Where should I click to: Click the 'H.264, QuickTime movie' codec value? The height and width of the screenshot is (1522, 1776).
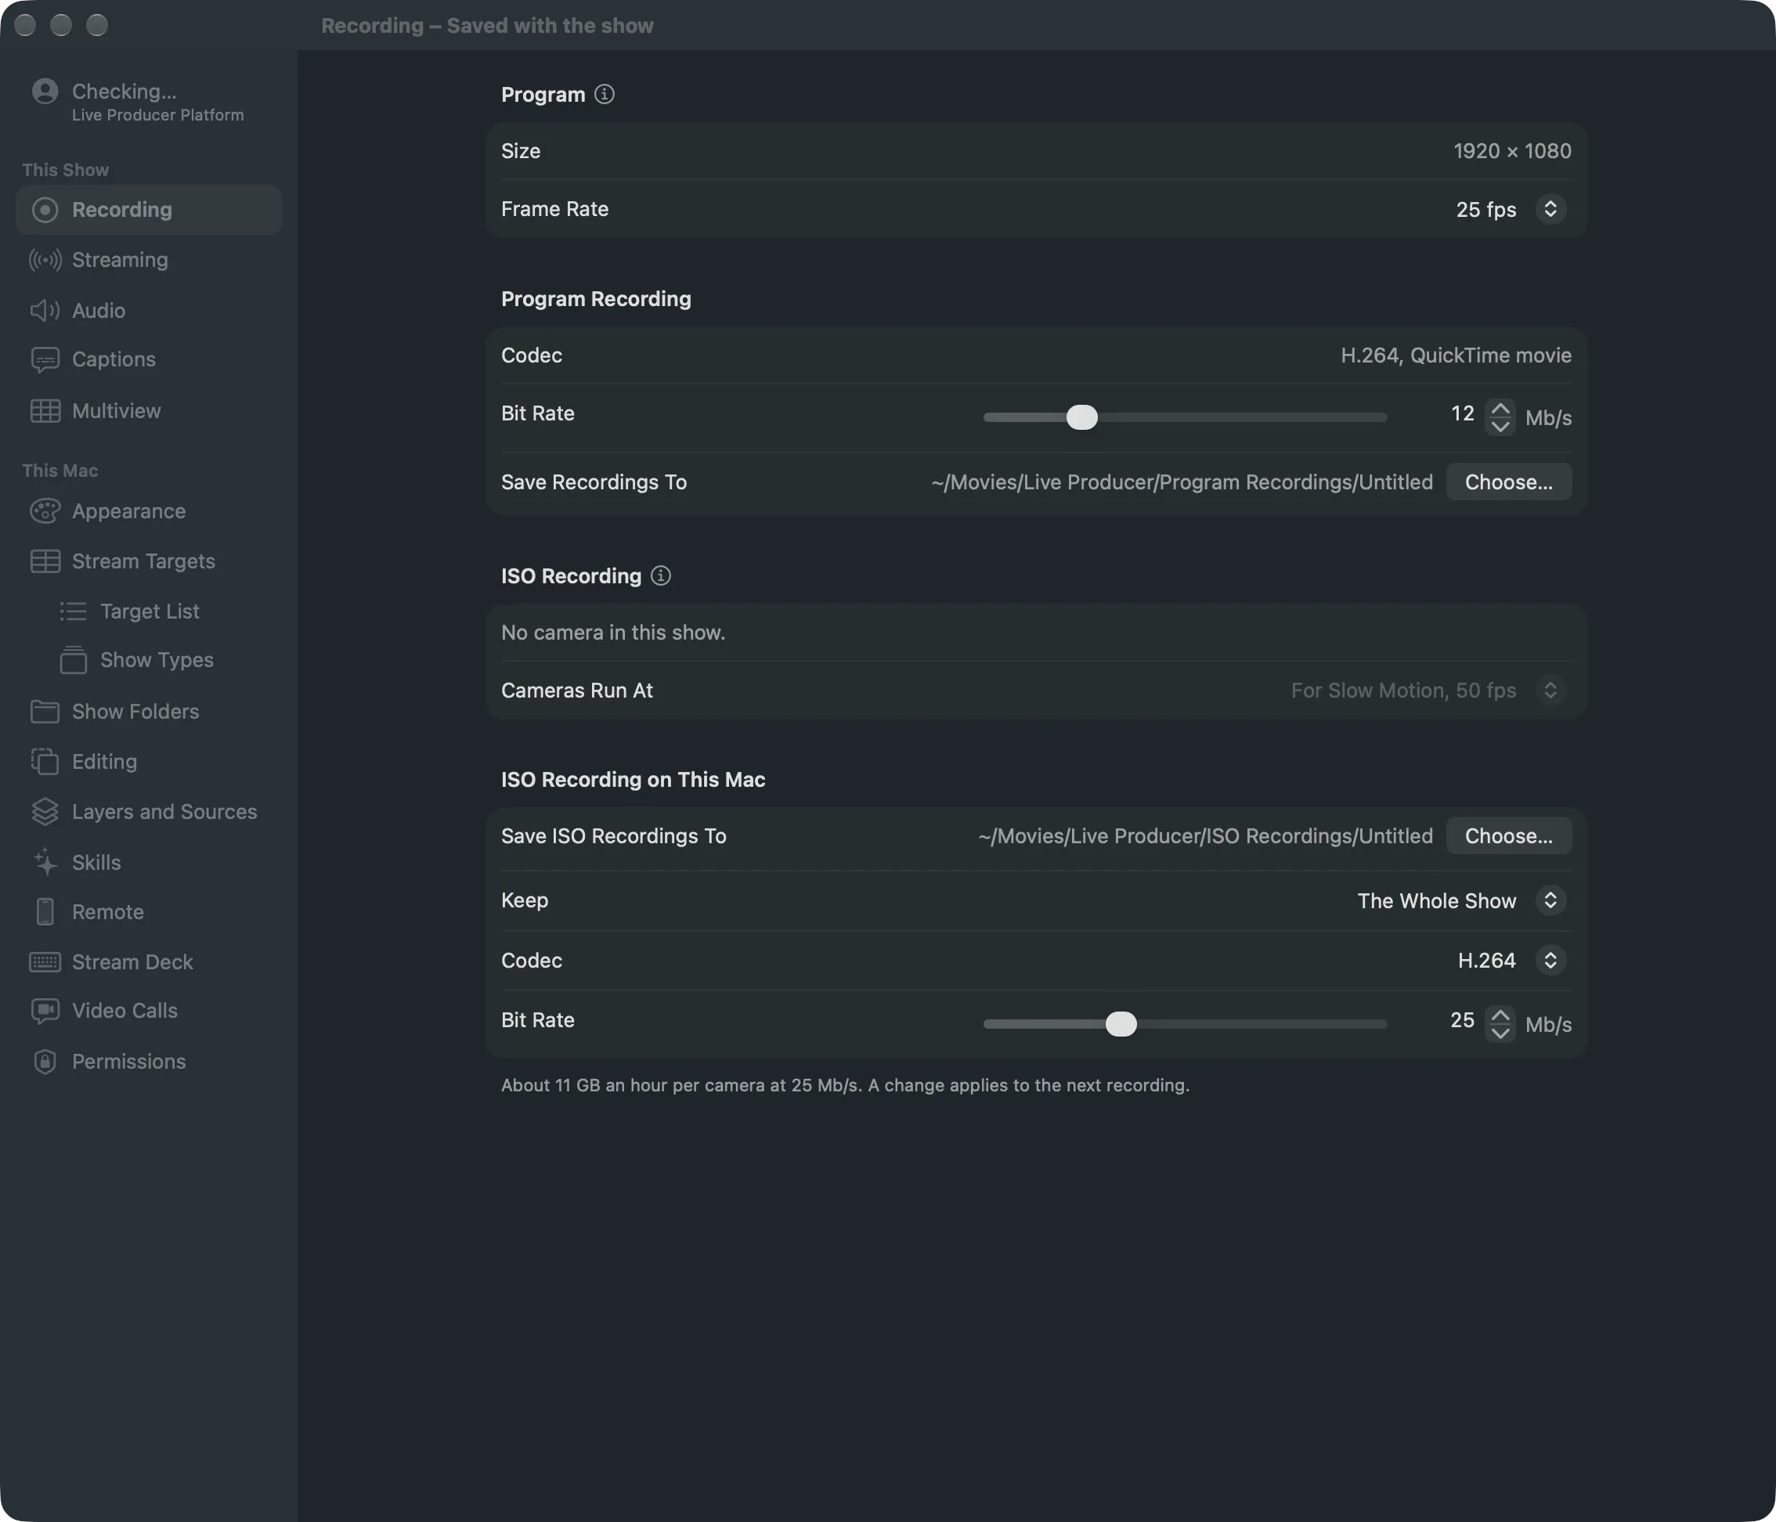click(1457, 355)
